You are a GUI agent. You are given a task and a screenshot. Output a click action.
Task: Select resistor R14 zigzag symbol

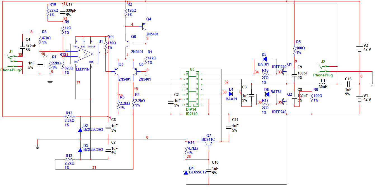pyautogui.click(x=186, y=151)
